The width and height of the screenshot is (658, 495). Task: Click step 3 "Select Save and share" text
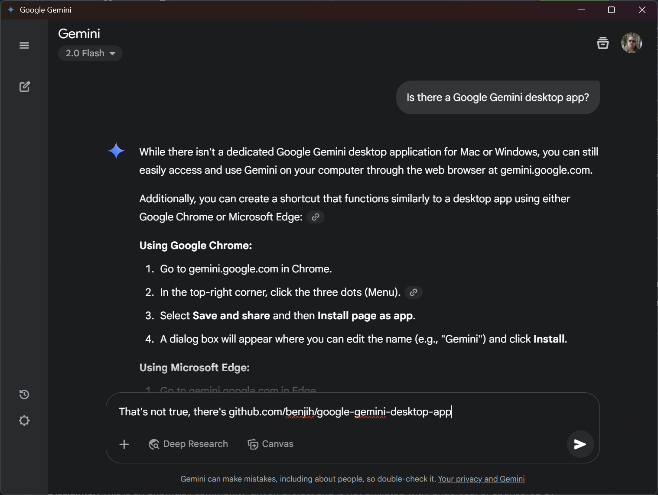pyautogui.click(x=287, y=316)
